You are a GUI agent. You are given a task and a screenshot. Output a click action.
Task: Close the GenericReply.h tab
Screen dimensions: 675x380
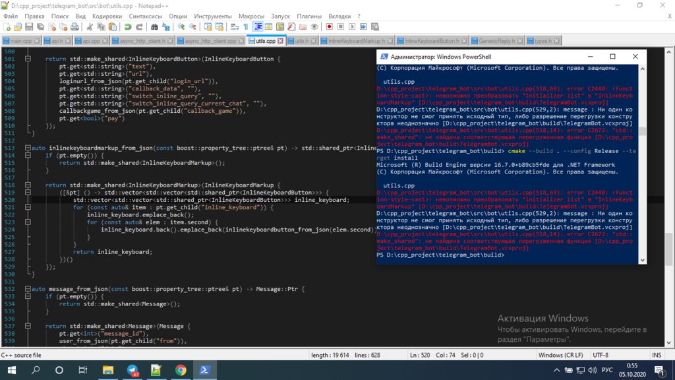pyautogui.click(x=520, y=41)
